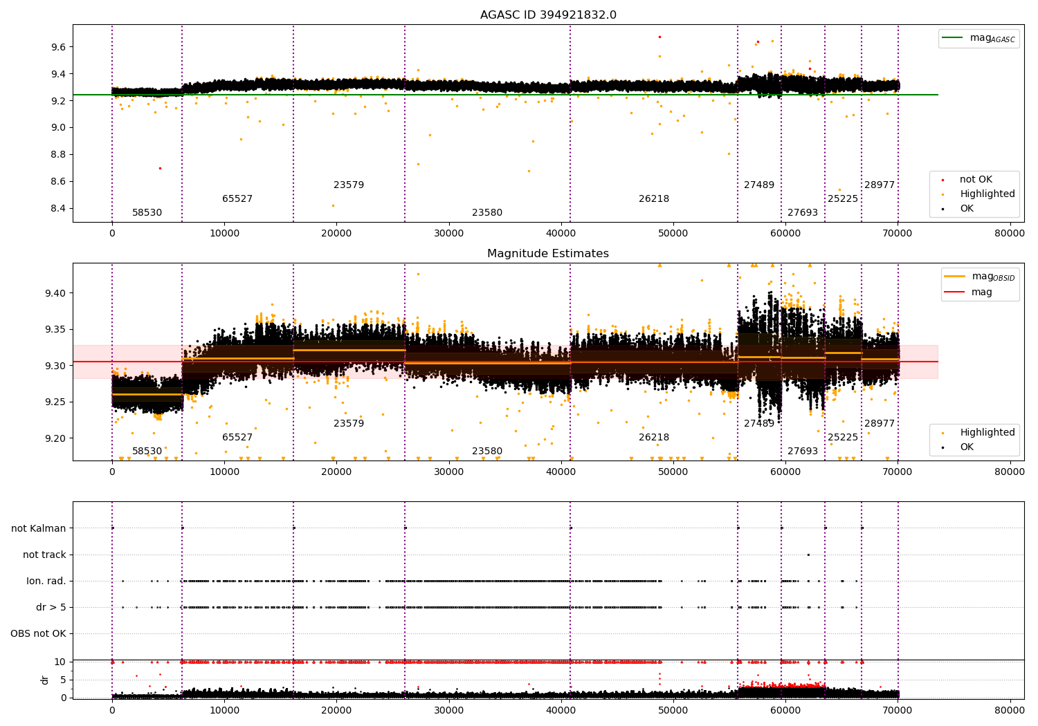Click the figure title 'AGASC ID 394921832.0'

click(x=548, y=15)
